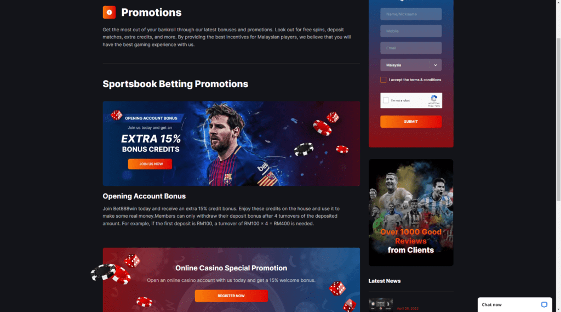Image resolution: width=561 pixels, height=312 pixels.
Task: Submit the registration form
Action: click(411, 122)
